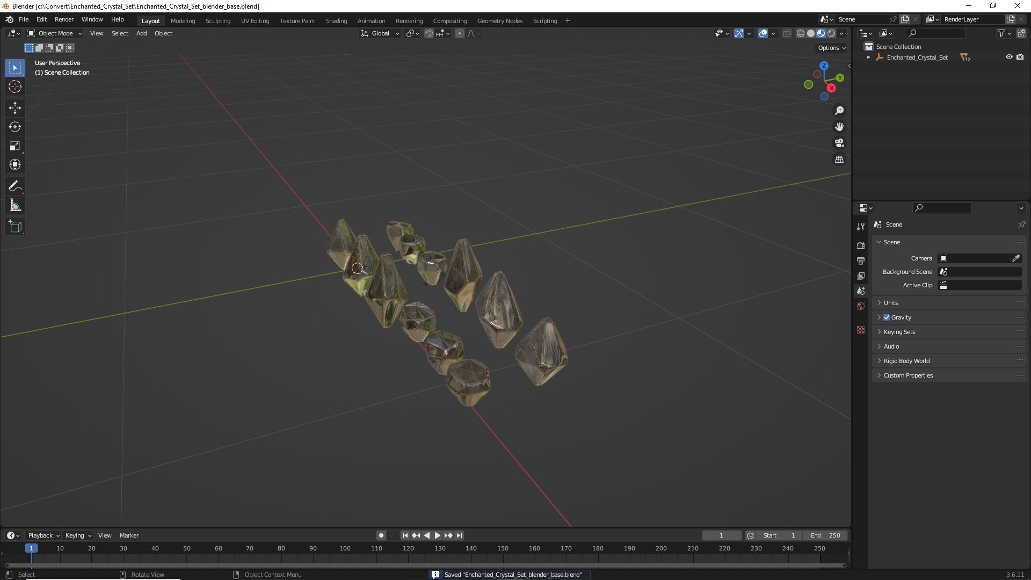
Task: Disable the Gravity checkbox
Action: (x=887, y=317)
